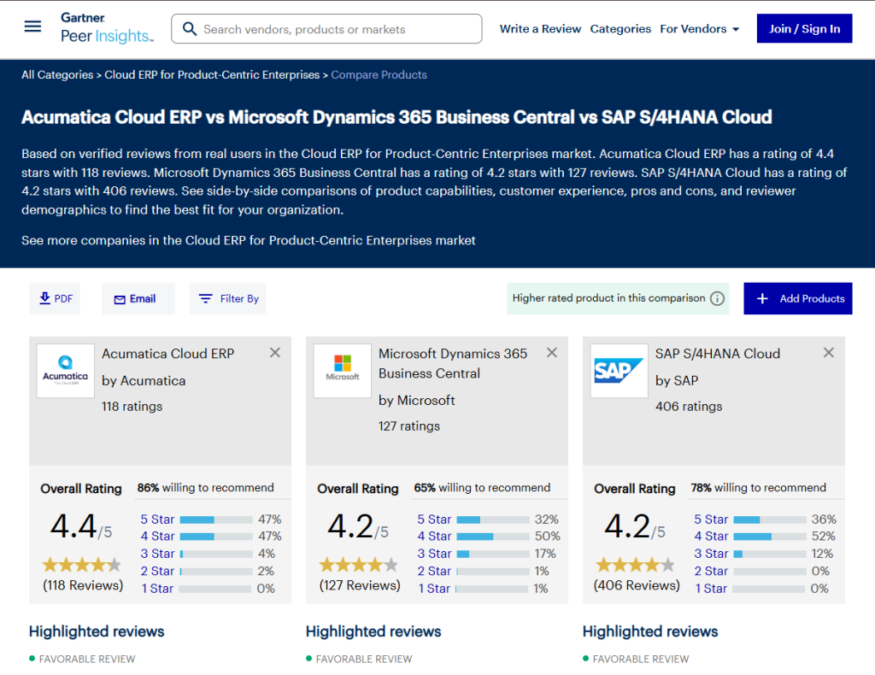The width and height of the screenshot is (875, 675).
Task: Open the Write a Review page
Action: click(540, 29)
